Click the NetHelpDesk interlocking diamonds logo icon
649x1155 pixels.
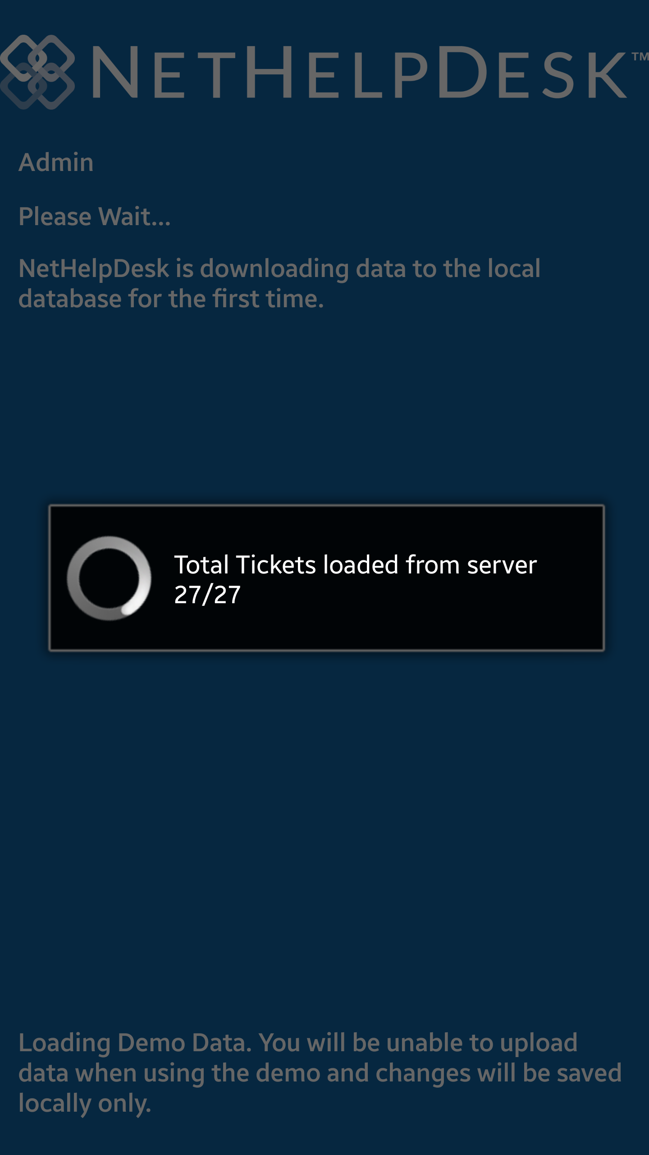click(x=38, y=72)
